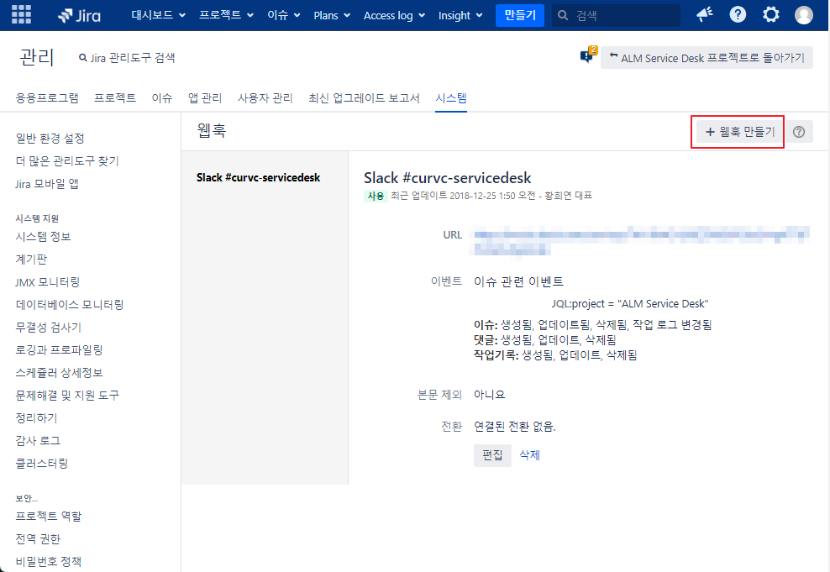Image resolution: width=830 pixels, height=572 pixels.
Task: Open 계기판 sidebar link
Action: tap(31, 259)
